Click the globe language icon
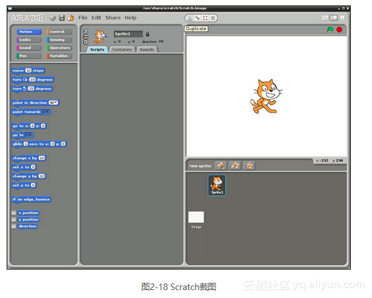 tap(52, 18)
